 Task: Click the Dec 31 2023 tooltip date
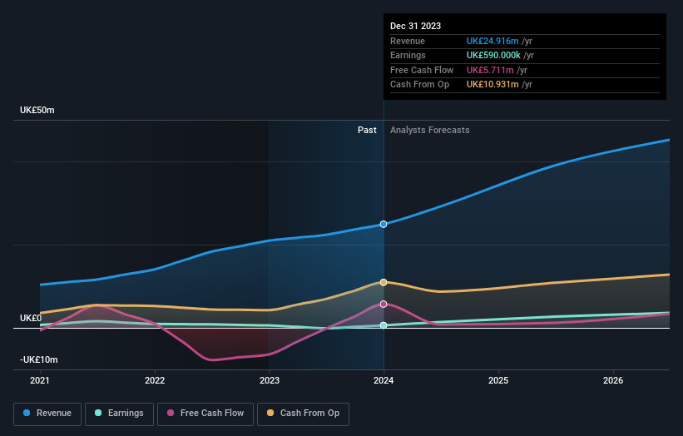coord(416,26)
